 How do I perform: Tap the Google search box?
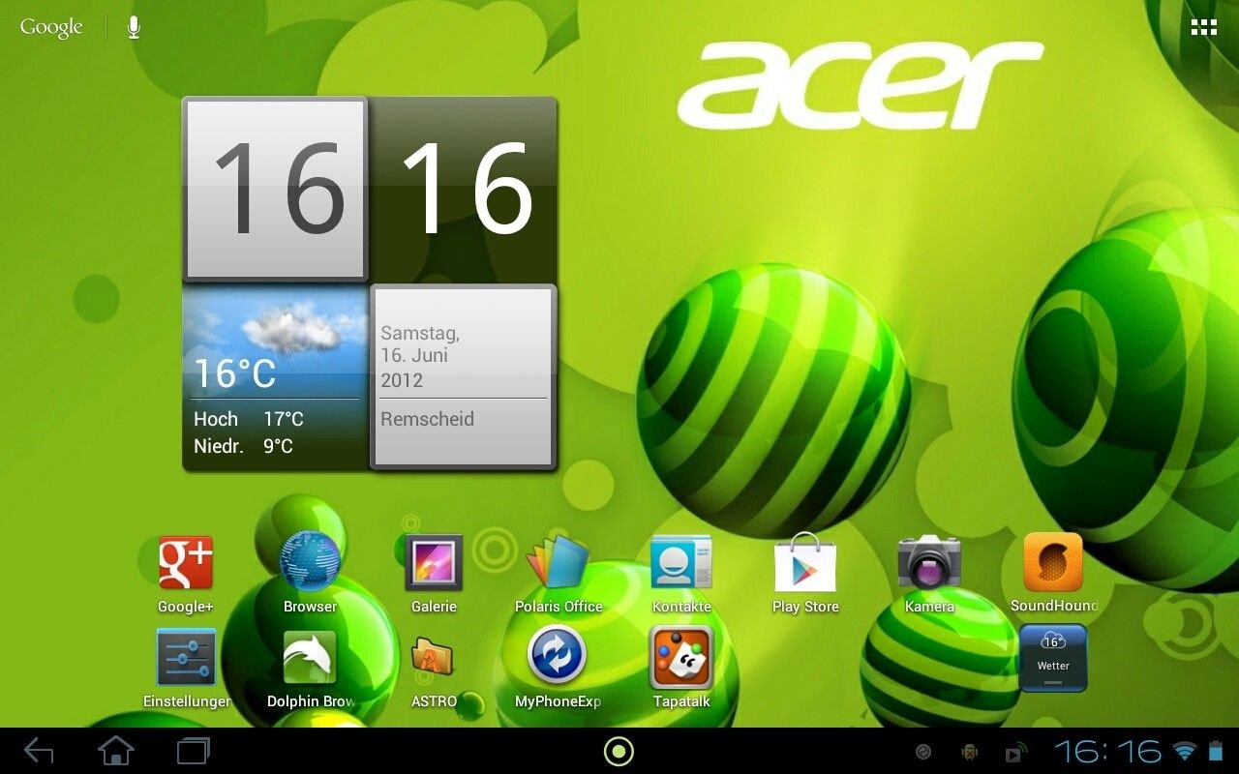coord(51,27)
